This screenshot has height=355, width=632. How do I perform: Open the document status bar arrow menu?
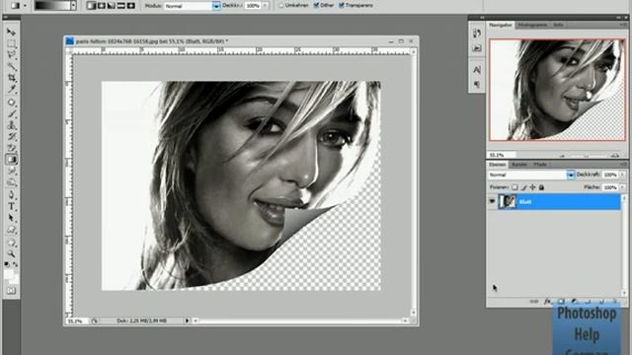click(x=187, y=320)
